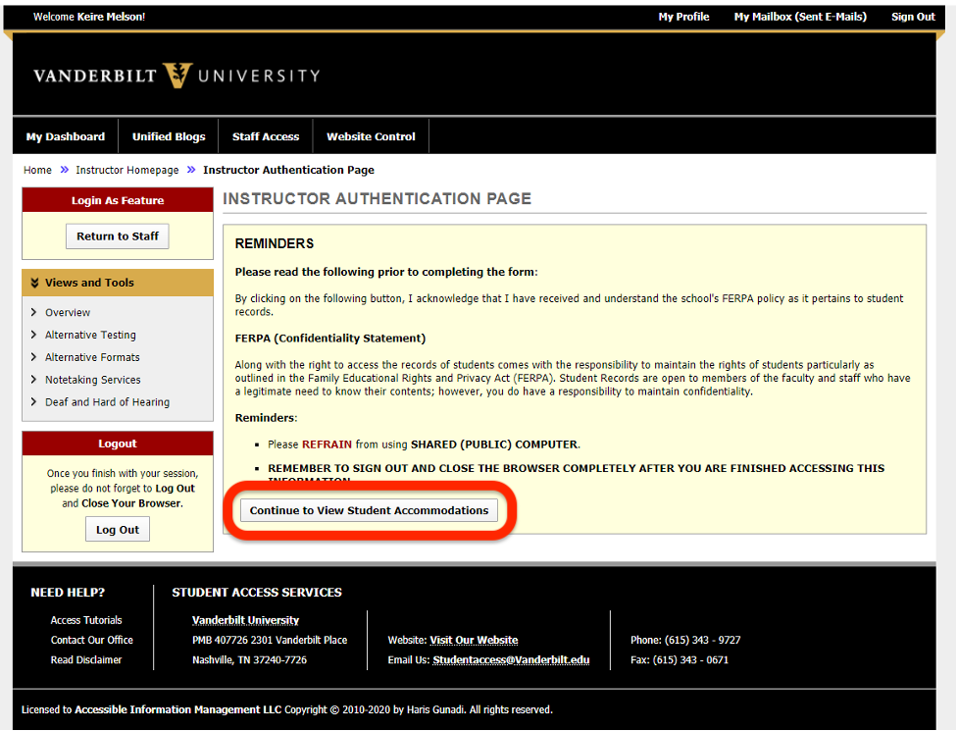The width and height of the screenshot is (958, 731).
Task: Open the Instructor Homepage breadcrumb
Action: pos(126,170)
